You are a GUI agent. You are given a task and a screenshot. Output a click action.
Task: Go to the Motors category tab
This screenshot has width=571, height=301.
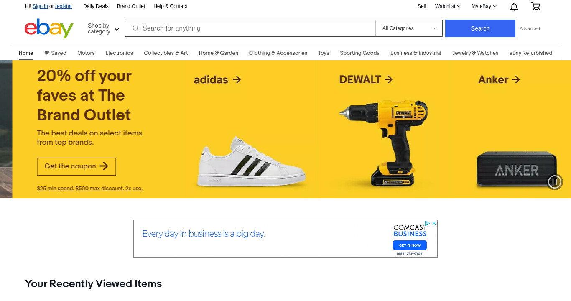coord(86,53)
